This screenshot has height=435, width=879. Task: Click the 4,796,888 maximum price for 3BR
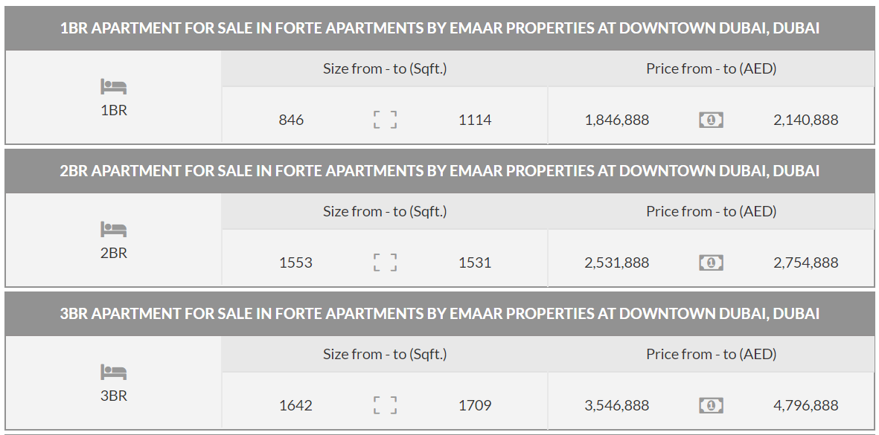point(805,405)
